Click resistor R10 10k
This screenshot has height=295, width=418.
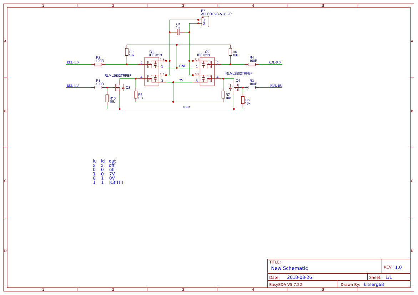(x=107, y=99)
